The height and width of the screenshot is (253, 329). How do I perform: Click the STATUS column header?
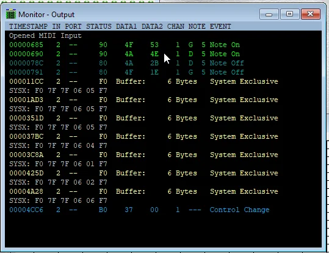click(99, 26)
